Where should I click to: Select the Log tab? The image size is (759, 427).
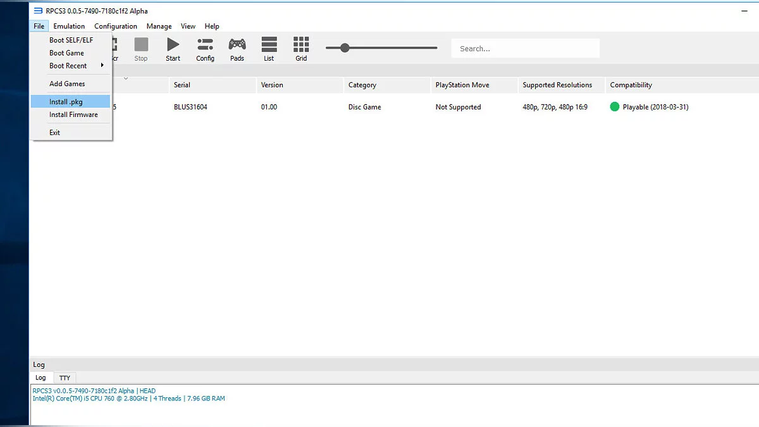point(40,378)
